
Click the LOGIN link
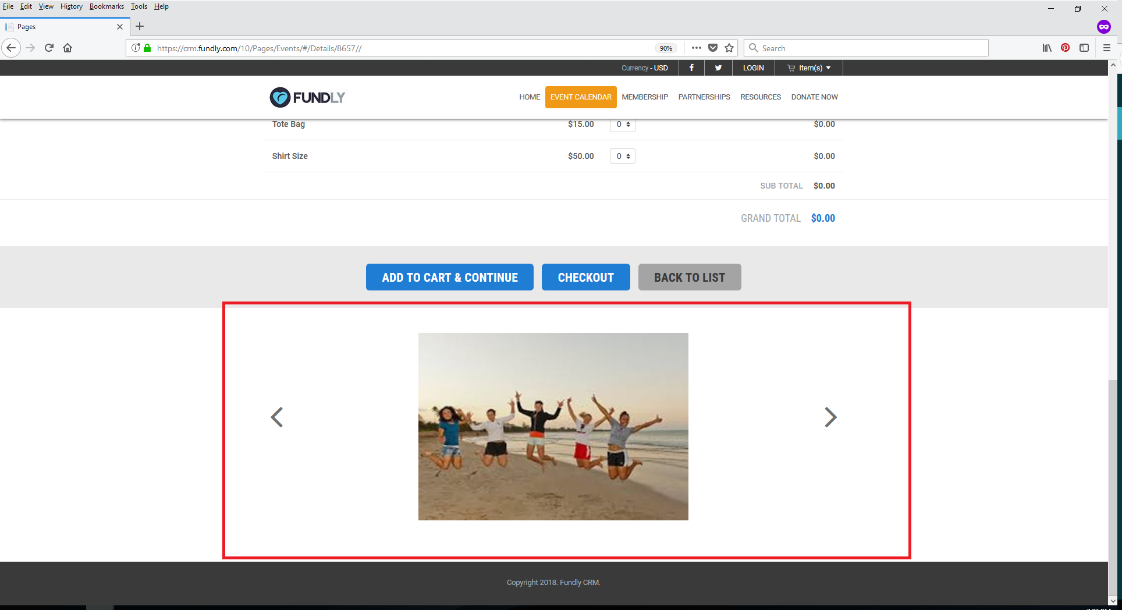pyautogui.click(x=754, y=68)
